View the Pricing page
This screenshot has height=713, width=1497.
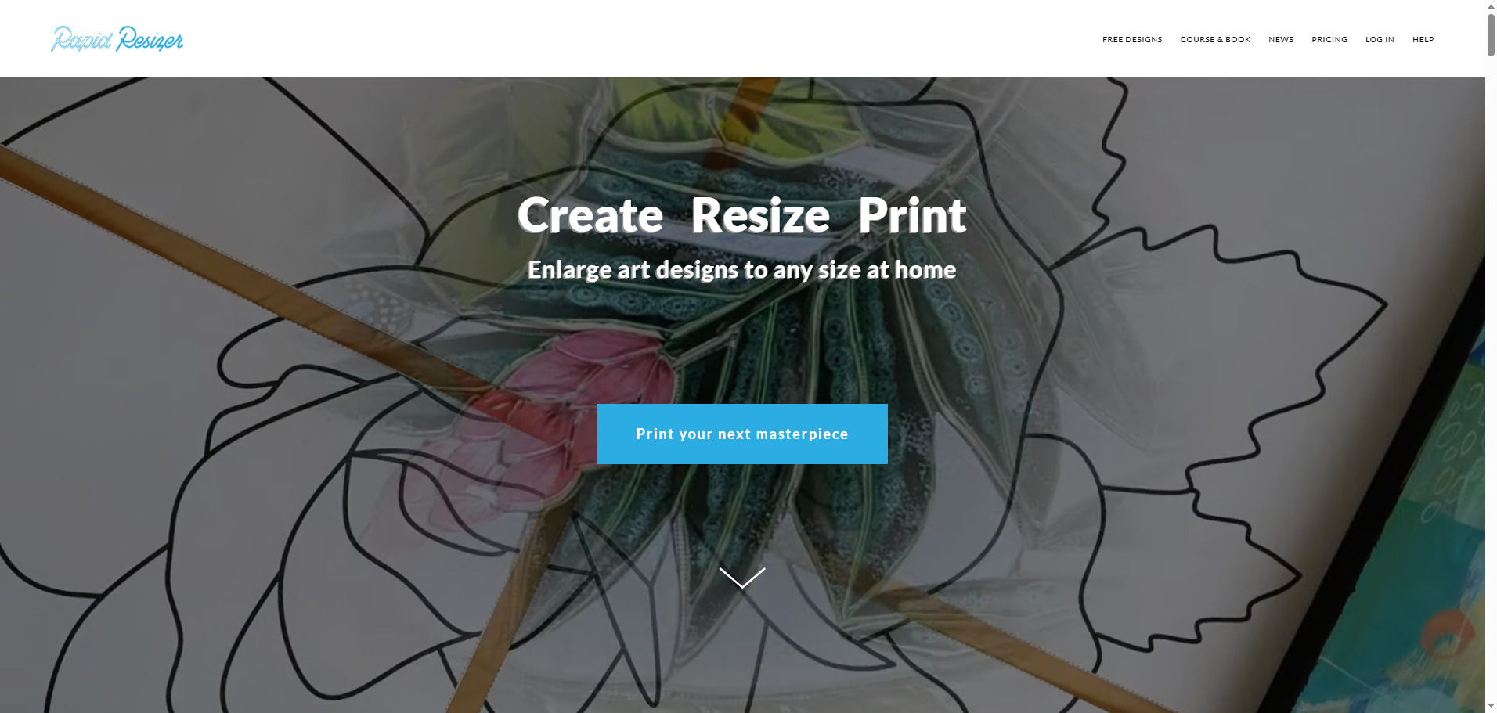click(x=1329, y=40)
